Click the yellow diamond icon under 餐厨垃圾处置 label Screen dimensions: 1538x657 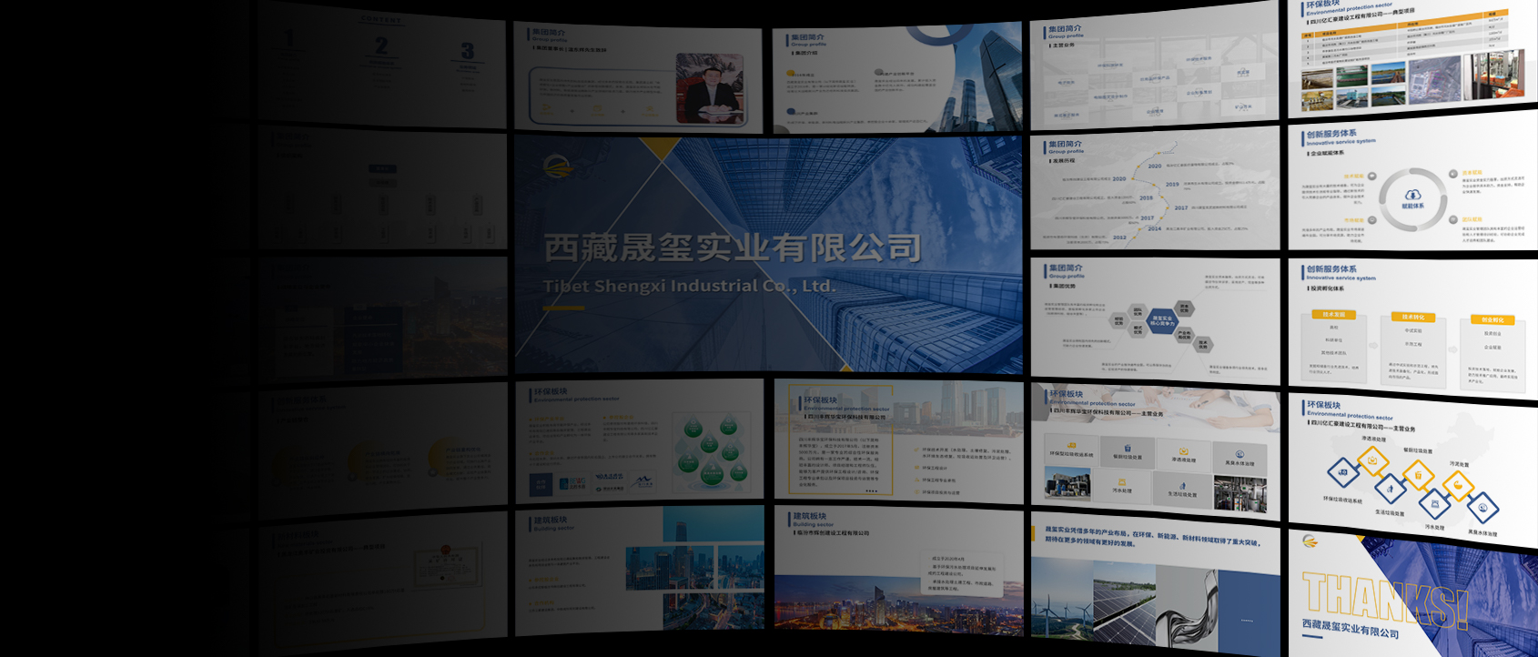1418,474
